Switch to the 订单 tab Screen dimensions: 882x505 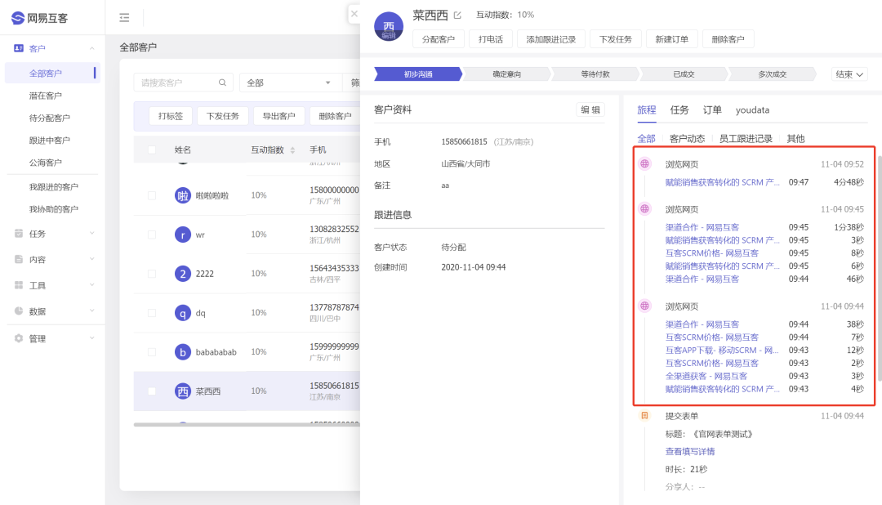712,109
